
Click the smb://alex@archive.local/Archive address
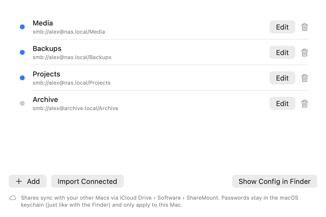[x=75, y=108]
